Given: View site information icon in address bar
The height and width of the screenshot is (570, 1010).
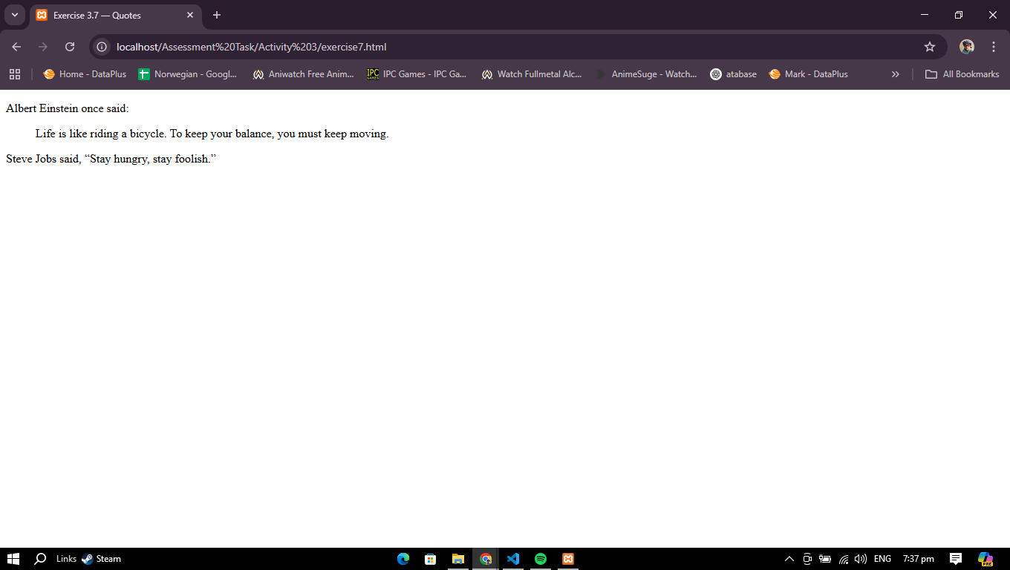Looking at the screenshot, I should (x=102, y=47).
